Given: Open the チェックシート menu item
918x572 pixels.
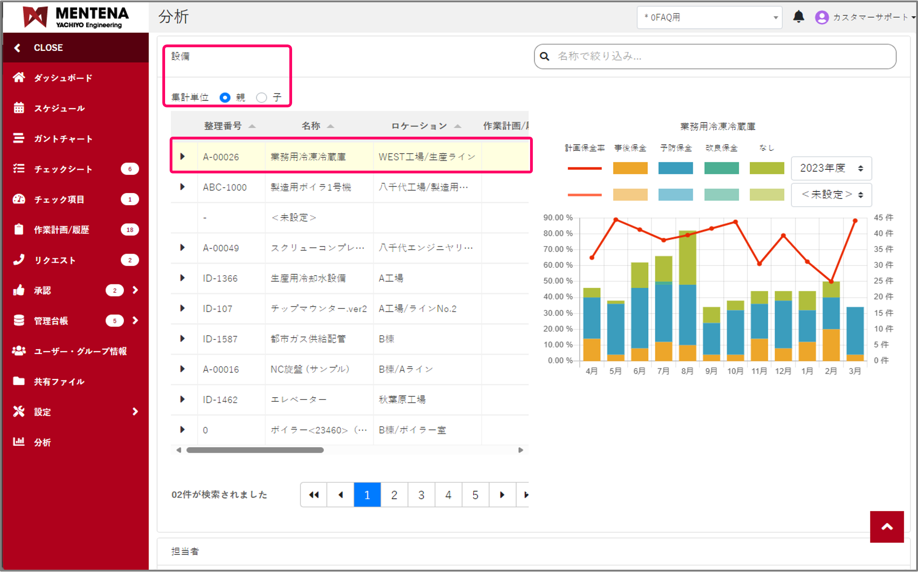Looking at the screenshot, I should pyautogui.click(x=63, y=169).
